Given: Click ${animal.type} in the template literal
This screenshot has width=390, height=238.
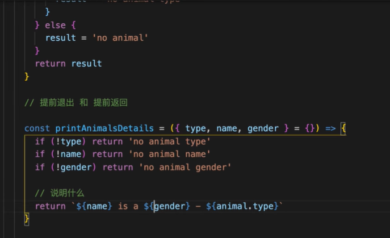Looking at the screenshot, I should coord(242,206).
